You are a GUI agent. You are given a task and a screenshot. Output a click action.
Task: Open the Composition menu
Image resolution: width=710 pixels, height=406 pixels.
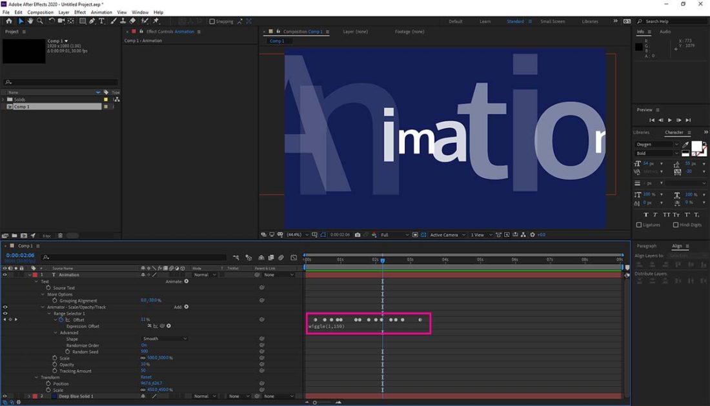(40, 12)
